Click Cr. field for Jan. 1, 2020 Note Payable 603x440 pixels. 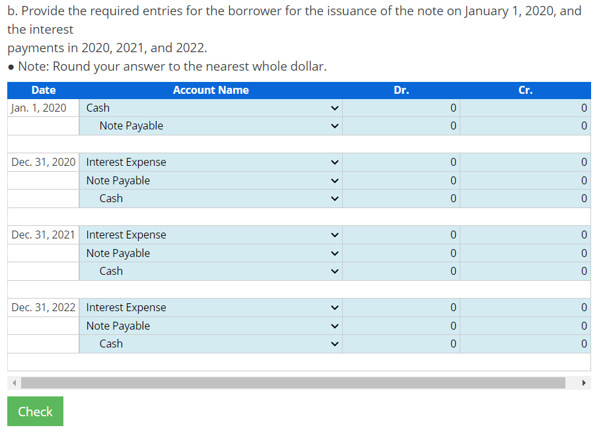[x=525, y=126]
